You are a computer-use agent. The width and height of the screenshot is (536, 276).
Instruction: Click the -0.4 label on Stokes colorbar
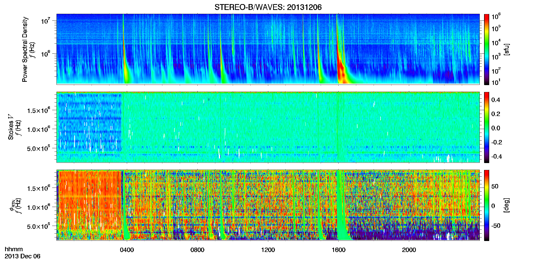[497, 157]
